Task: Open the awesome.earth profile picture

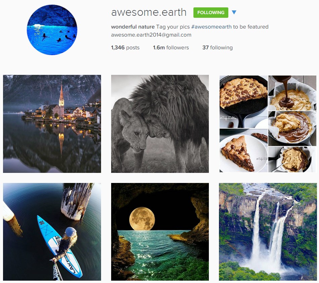Action: point(52,30)
